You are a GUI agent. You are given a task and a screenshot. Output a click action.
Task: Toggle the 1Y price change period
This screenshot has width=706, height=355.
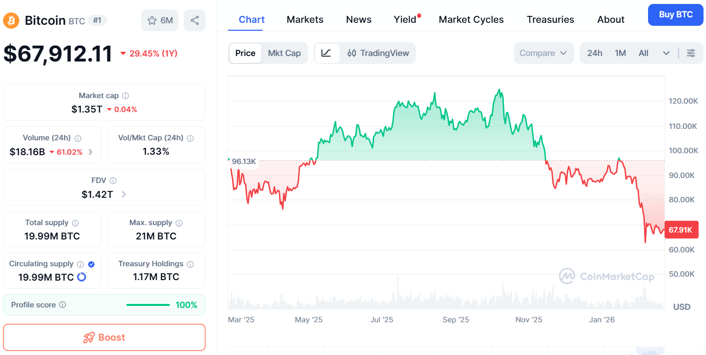click(x=149, y=54)
